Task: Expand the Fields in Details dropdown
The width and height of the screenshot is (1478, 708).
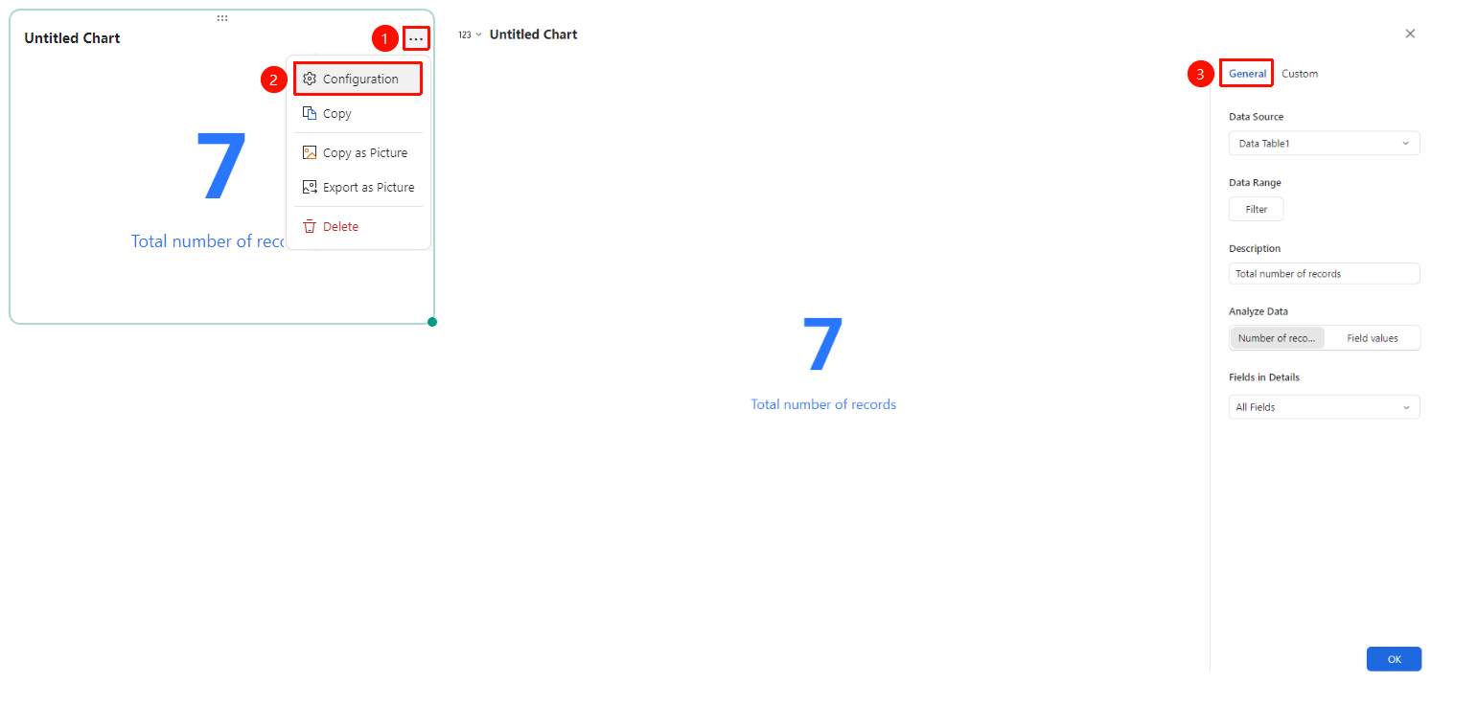Action: coord(1324,407)
